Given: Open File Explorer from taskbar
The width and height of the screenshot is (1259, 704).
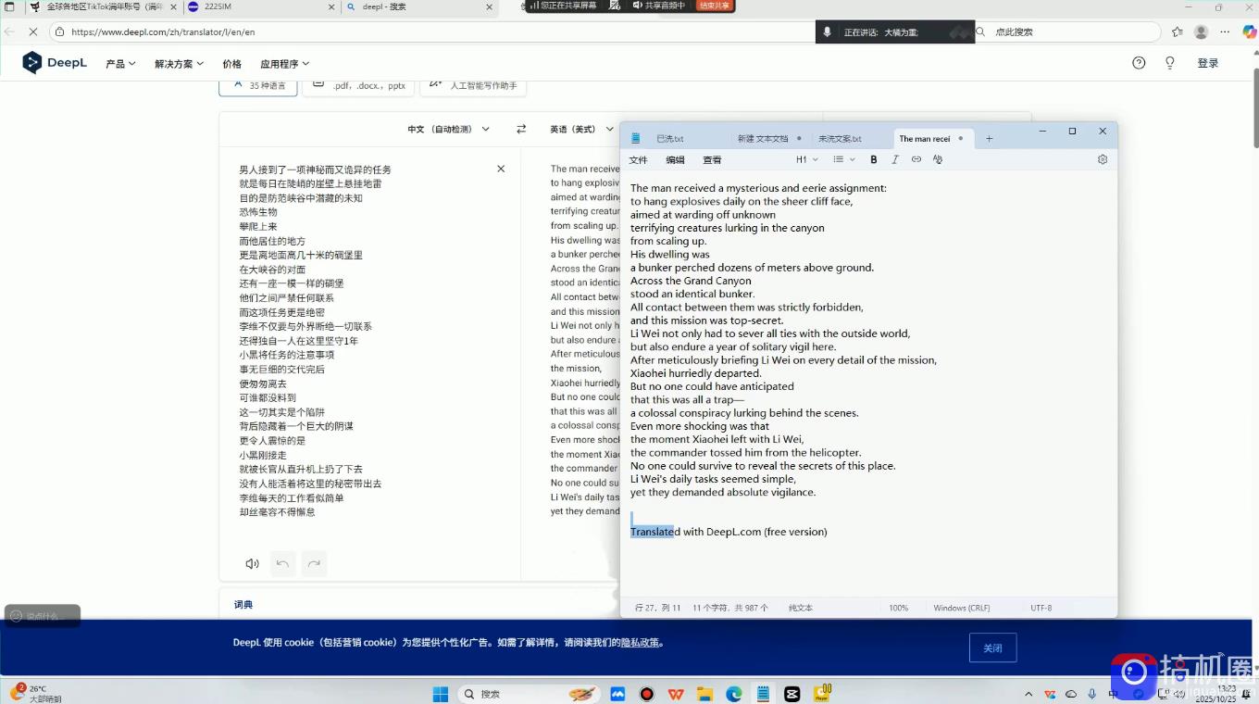Looking at the screenshot, I should [x=704, y=694].
